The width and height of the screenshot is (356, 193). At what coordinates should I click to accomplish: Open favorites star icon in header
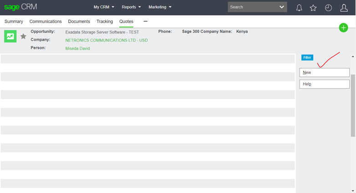coord(313,8)
